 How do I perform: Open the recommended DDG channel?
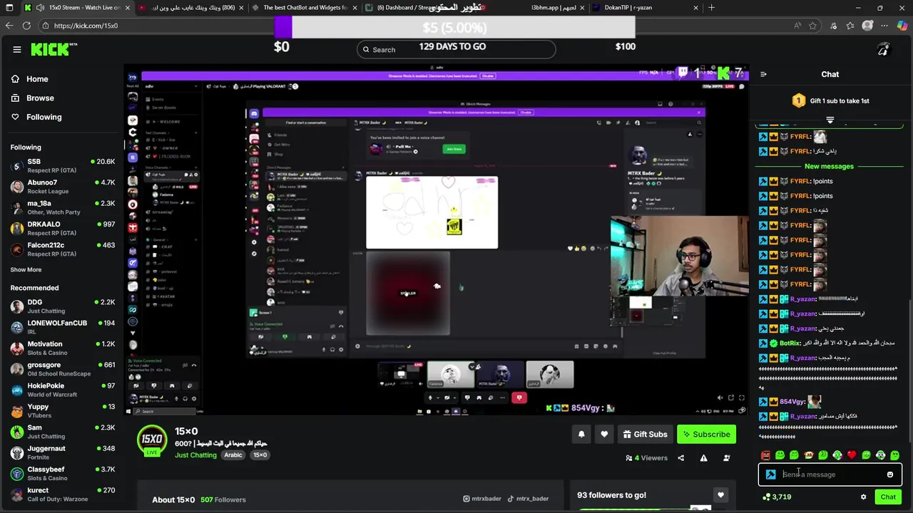click(x=63, y=306)
